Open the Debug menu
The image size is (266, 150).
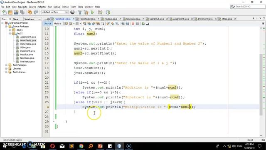57,7
